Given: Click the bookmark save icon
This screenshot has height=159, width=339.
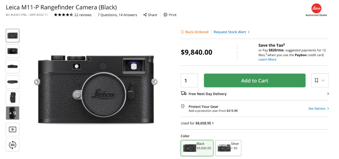Looking at the screenshot, I should [x=316, y=80].
